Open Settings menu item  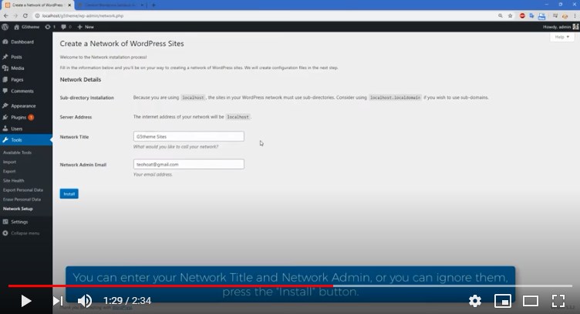coord(19,222)
